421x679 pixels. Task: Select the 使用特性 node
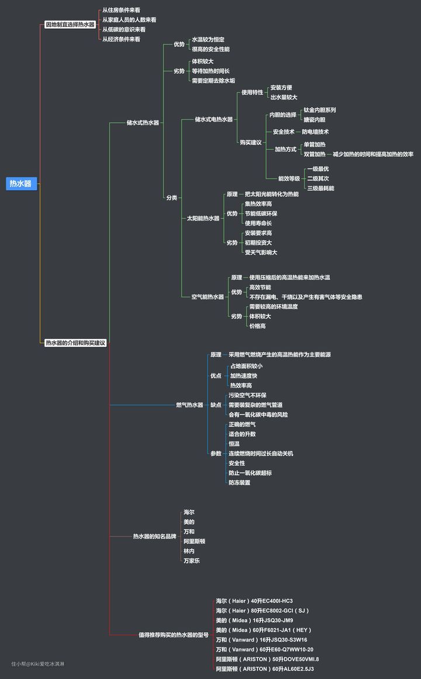pyautogui.click(x=252, y=92)
